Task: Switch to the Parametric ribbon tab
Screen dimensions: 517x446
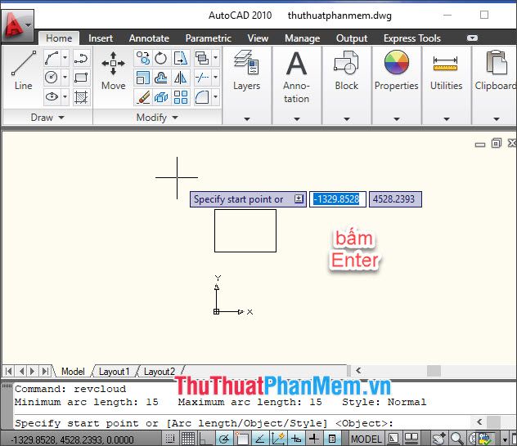Action: (x=208, y=38)
